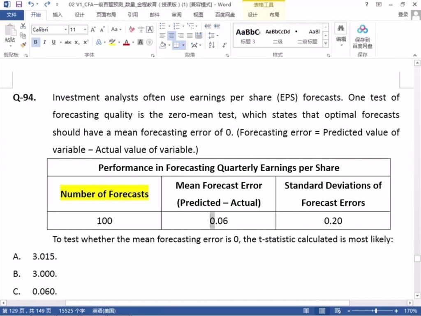The height and width of the screenshot is (316, 421).
Task: Toggle Underline formatting
Action: point(54,42)
